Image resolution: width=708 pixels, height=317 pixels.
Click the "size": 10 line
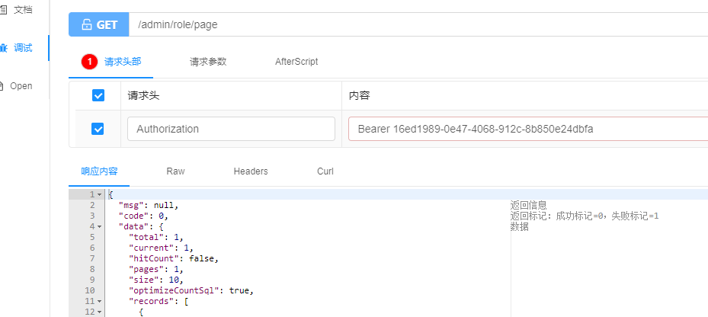pos(156,280)
